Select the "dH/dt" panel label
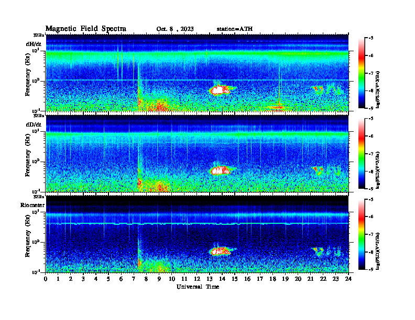Viewport: 415px width, 320px height. [34, 44]
